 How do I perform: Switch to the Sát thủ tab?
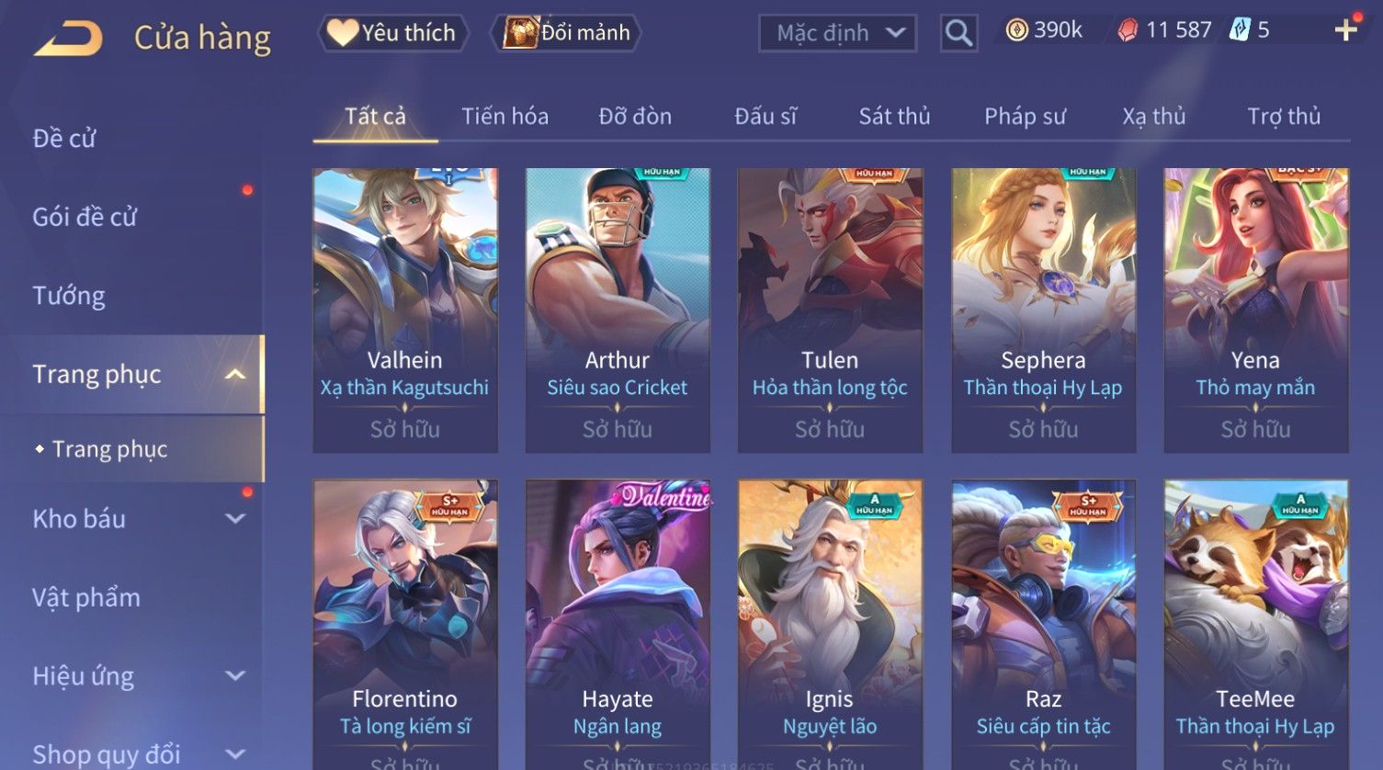pyautogui.click(x=894, y=117)
